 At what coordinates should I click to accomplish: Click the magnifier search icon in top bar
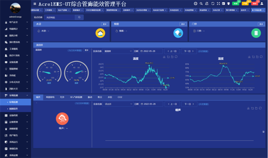point(201,4)
